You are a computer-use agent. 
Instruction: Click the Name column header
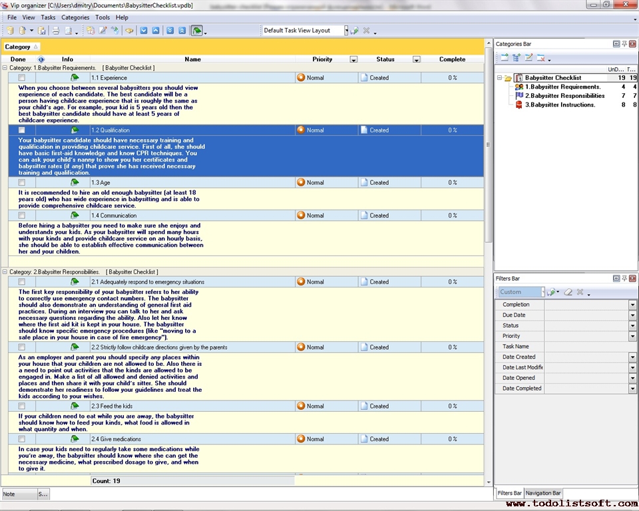pyautogui.click(x=192, y=59)
